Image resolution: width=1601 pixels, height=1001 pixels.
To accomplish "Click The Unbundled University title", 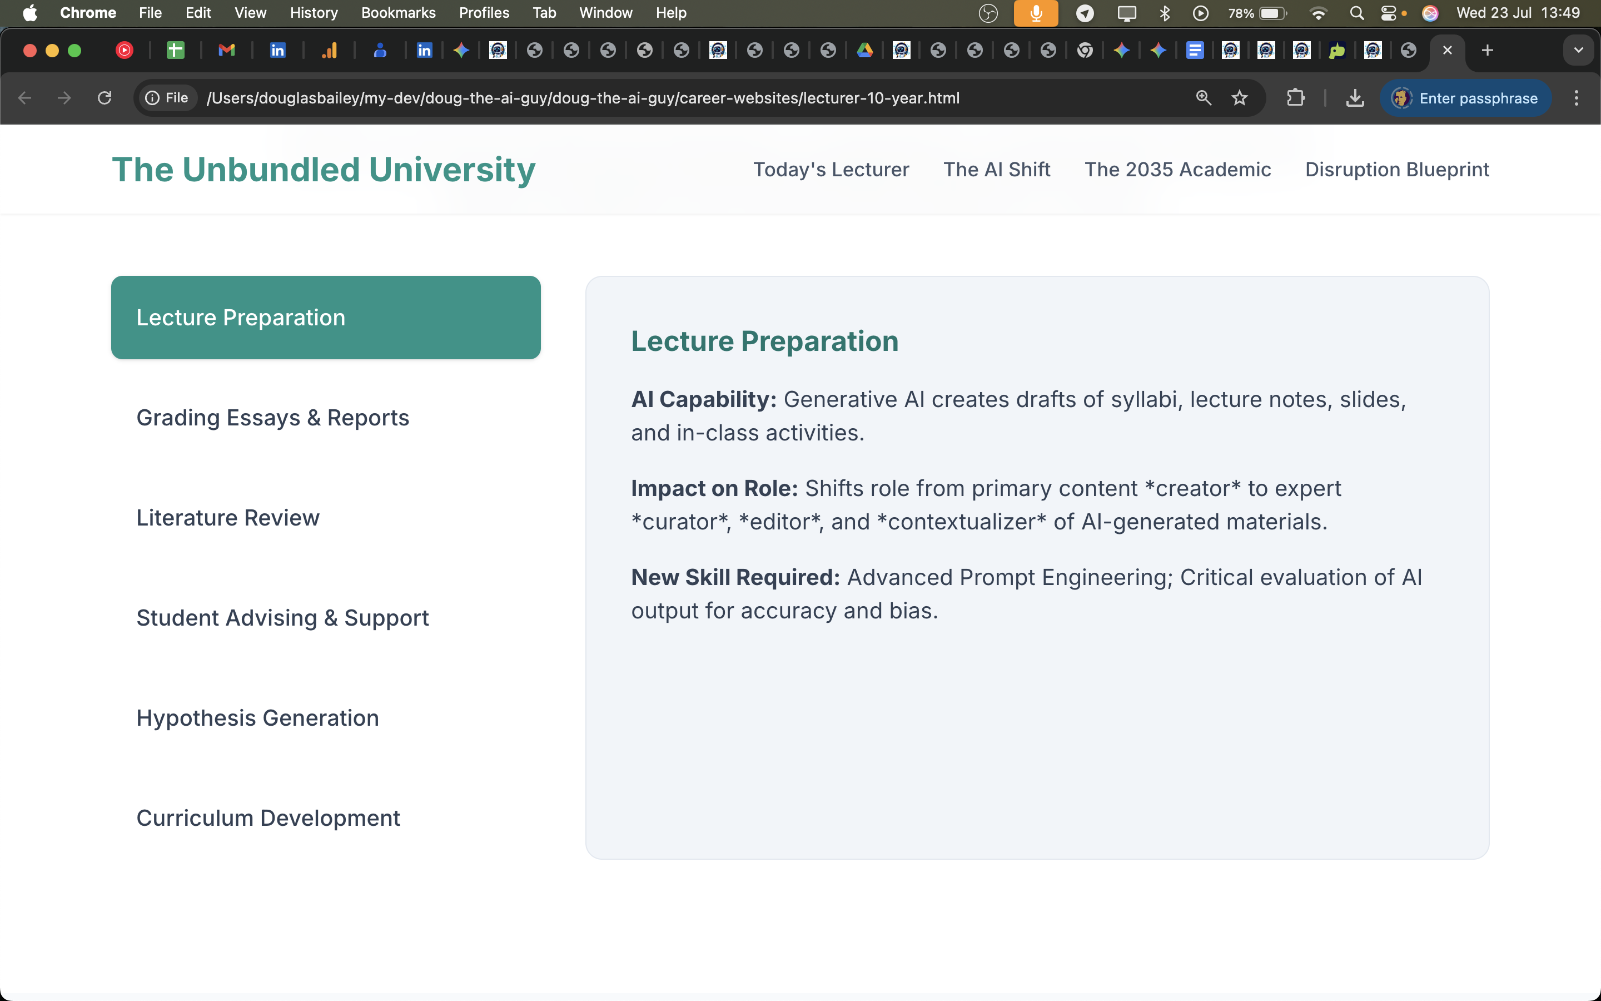I will coord(324,170).
